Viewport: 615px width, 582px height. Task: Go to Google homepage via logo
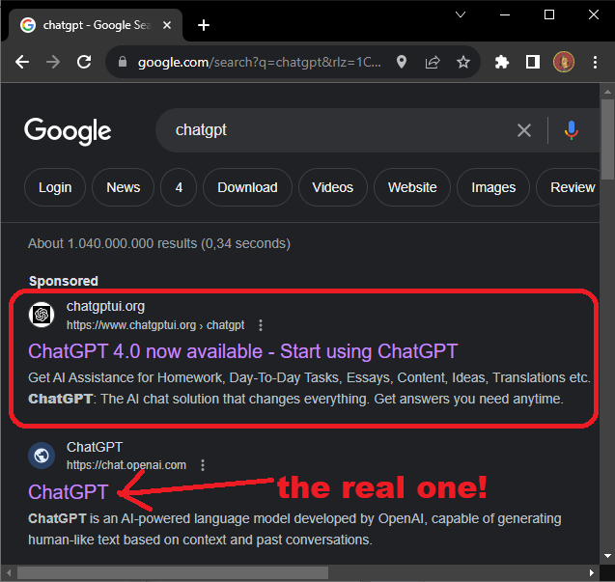68,131
